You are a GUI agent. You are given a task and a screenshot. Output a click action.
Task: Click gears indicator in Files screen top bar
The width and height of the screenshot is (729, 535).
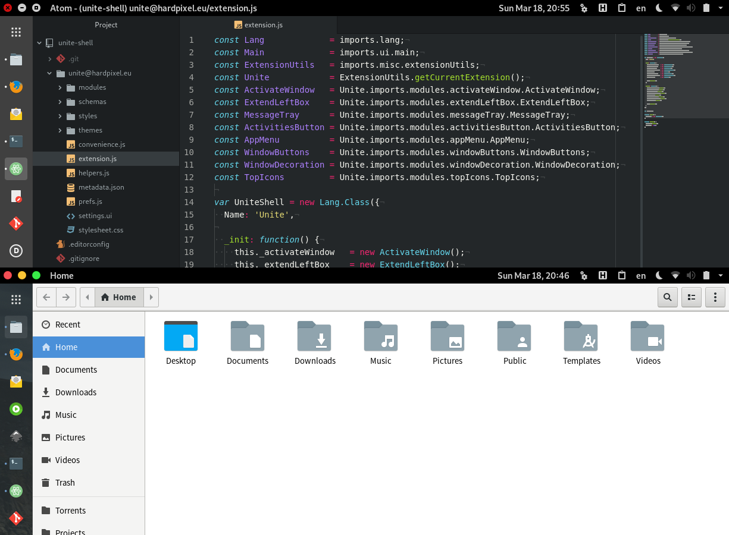click(x=584, y=276)
